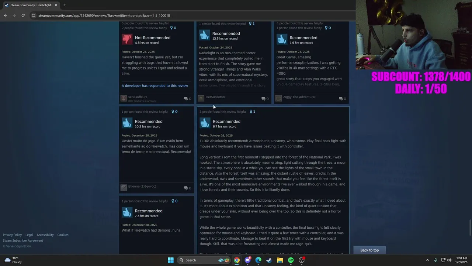Screen dimensions: 472x266
Task: Open OBS Studio from taskbar
Action: (302, 260)
